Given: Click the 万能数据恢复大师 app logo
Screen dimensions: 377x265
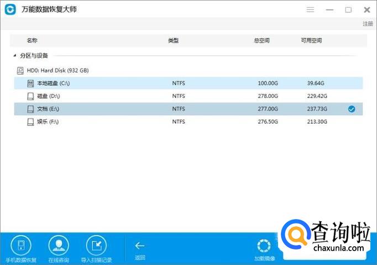Looking at the screenshot, I should click(x=11, y=9).
